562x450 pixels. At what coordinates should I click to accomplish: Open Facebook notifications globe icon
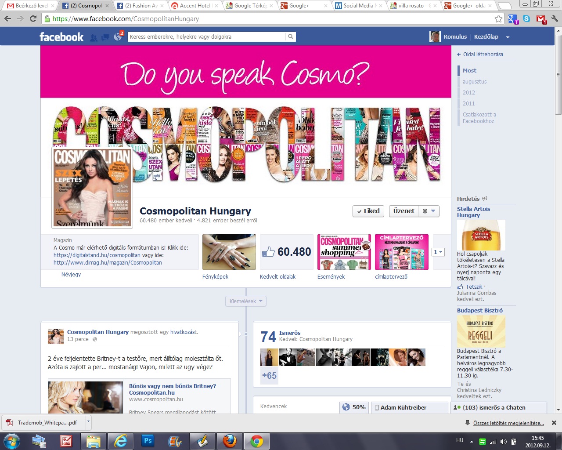pos(117,37)
